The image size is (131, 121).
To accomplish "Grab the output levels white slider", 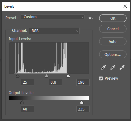I will (x=82, y=102).
